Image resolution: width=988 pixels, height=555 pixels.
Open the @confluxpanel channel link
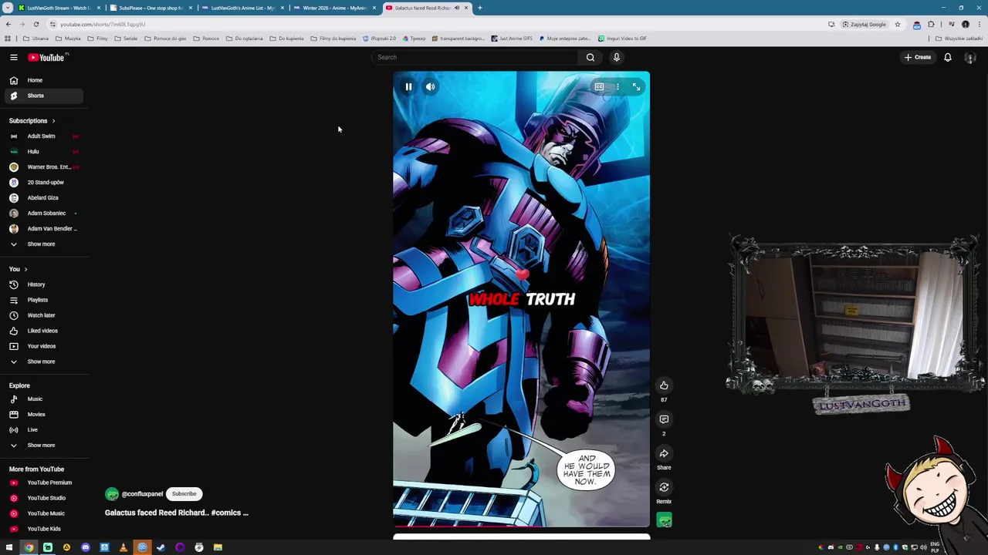point(142,494)
